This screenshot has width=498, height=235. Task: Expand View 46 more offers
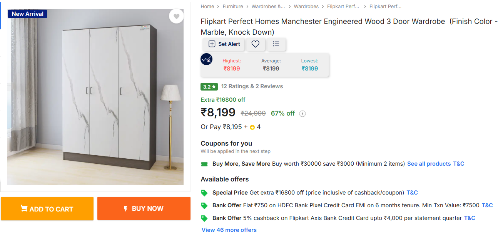click(229, 230)
